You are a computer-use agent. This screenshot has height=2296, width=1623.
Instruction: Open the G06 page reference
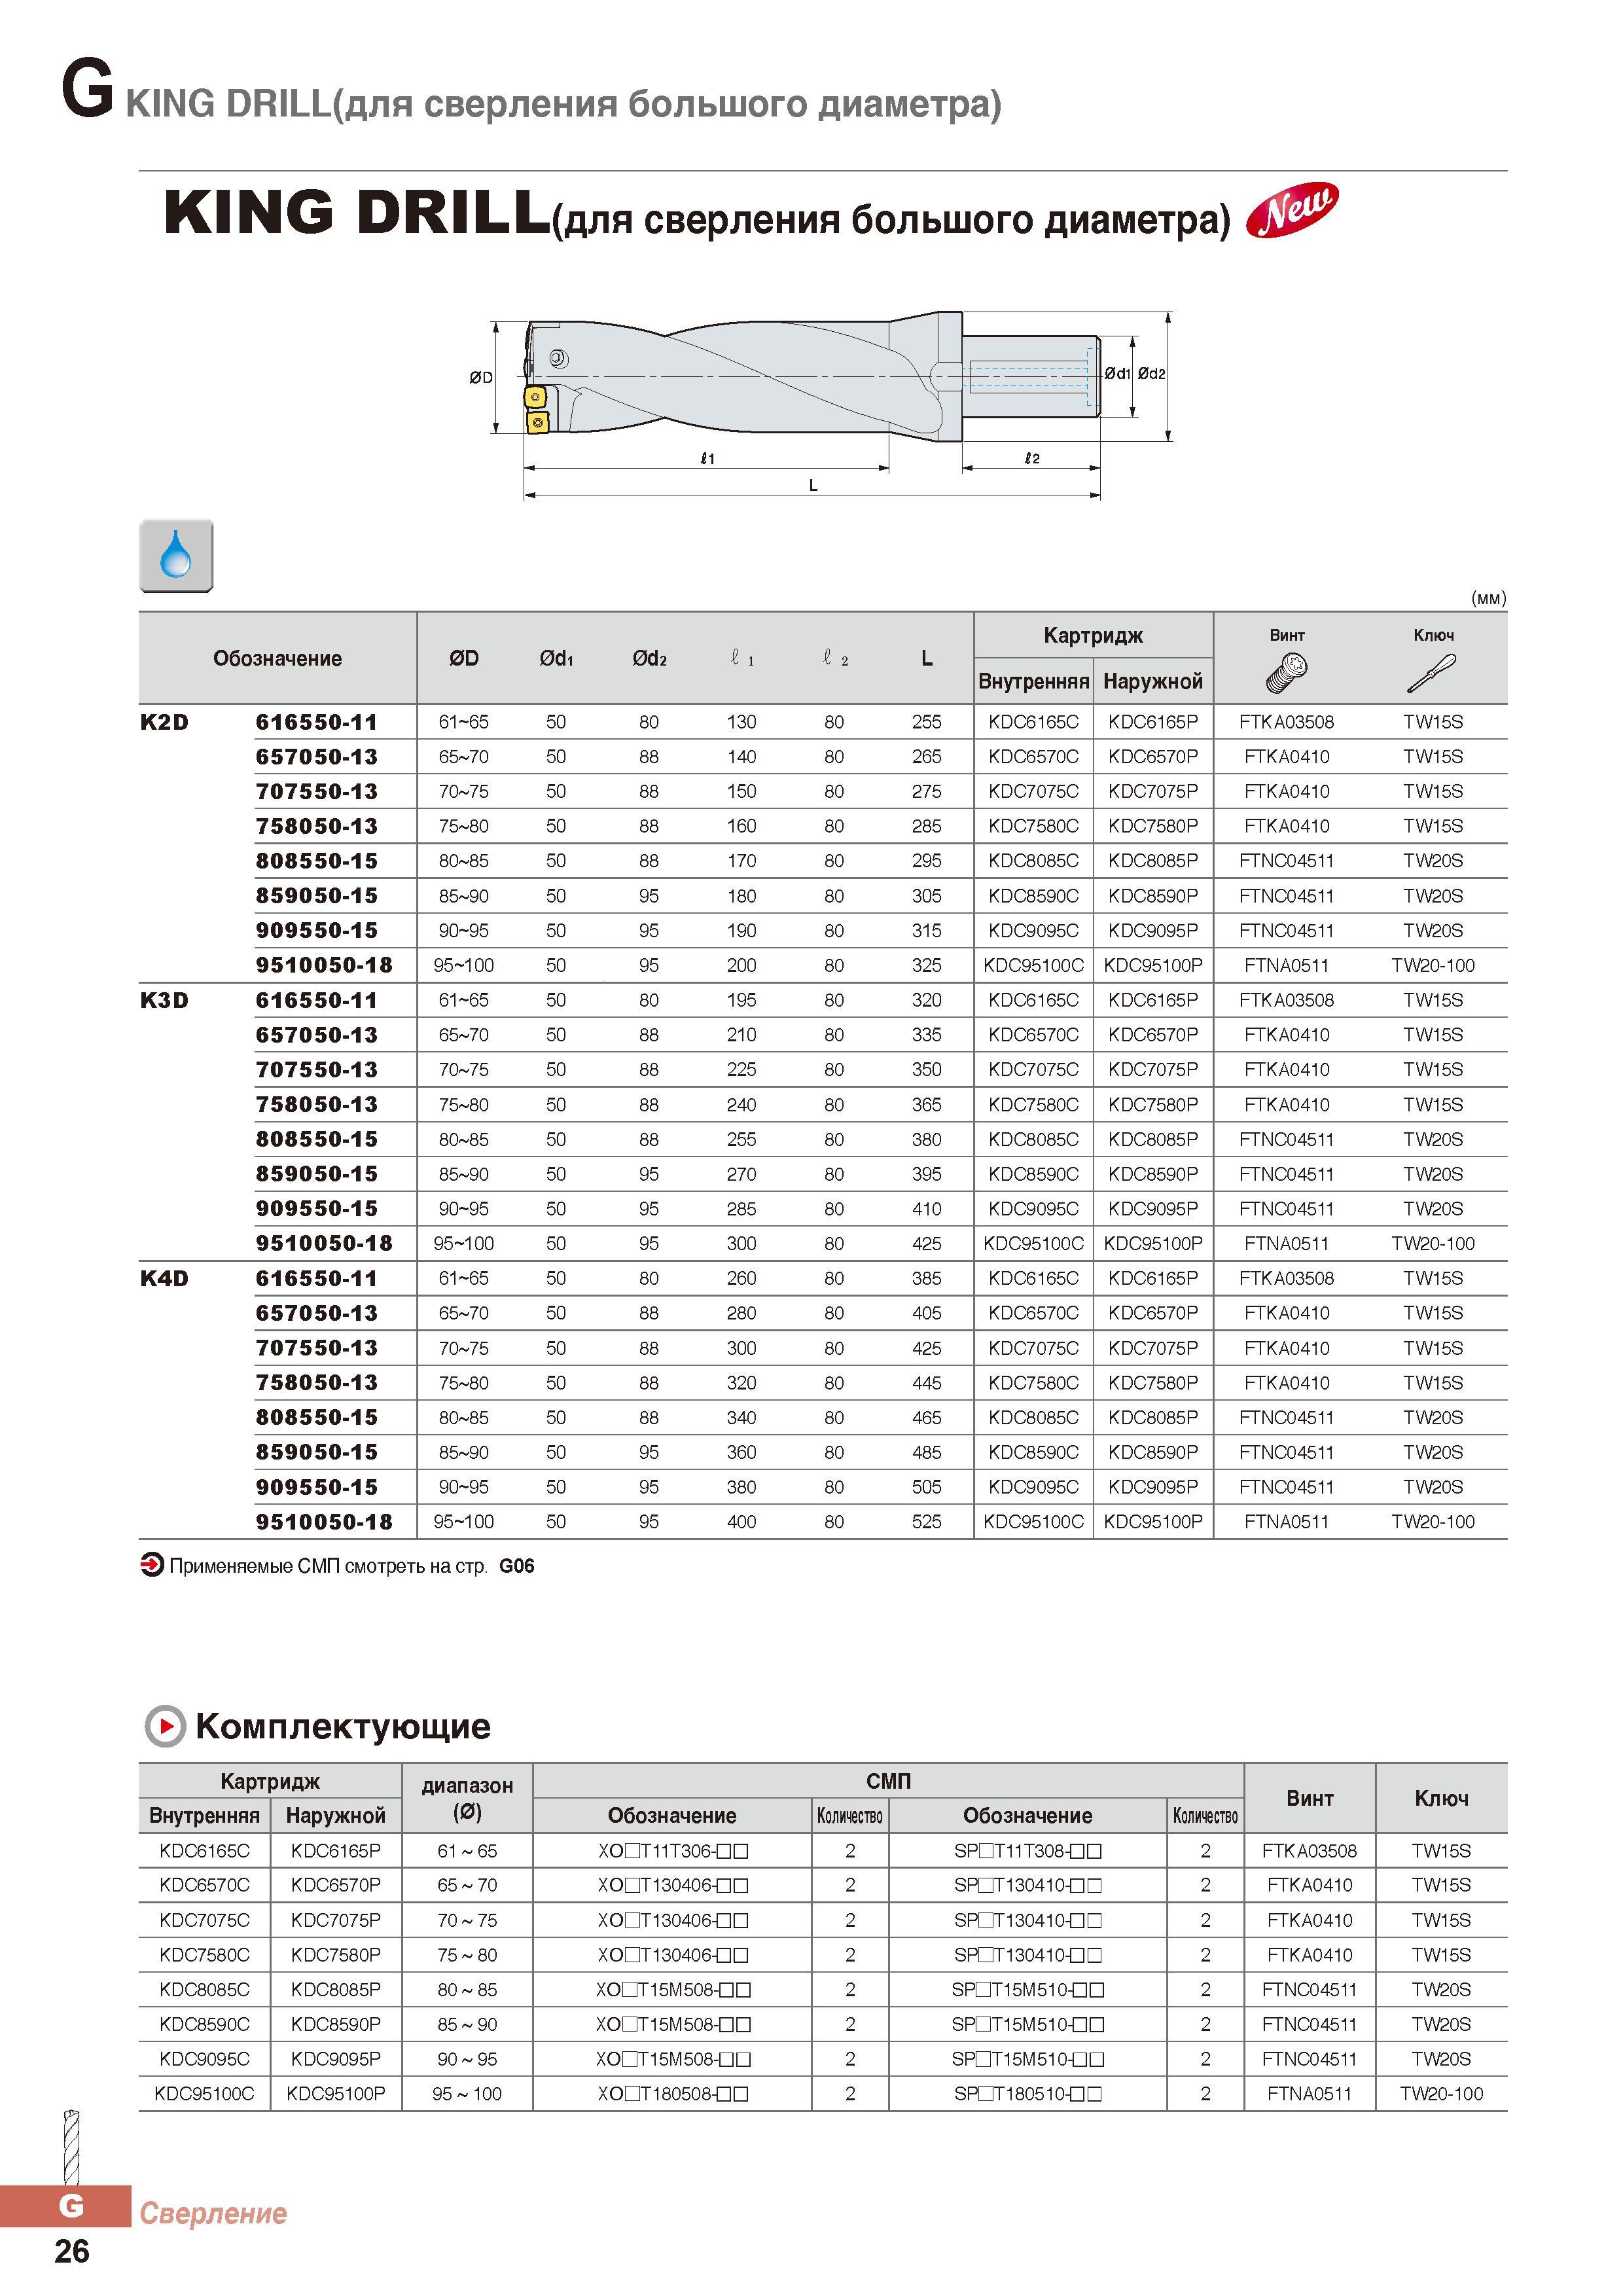(517, 1566)
